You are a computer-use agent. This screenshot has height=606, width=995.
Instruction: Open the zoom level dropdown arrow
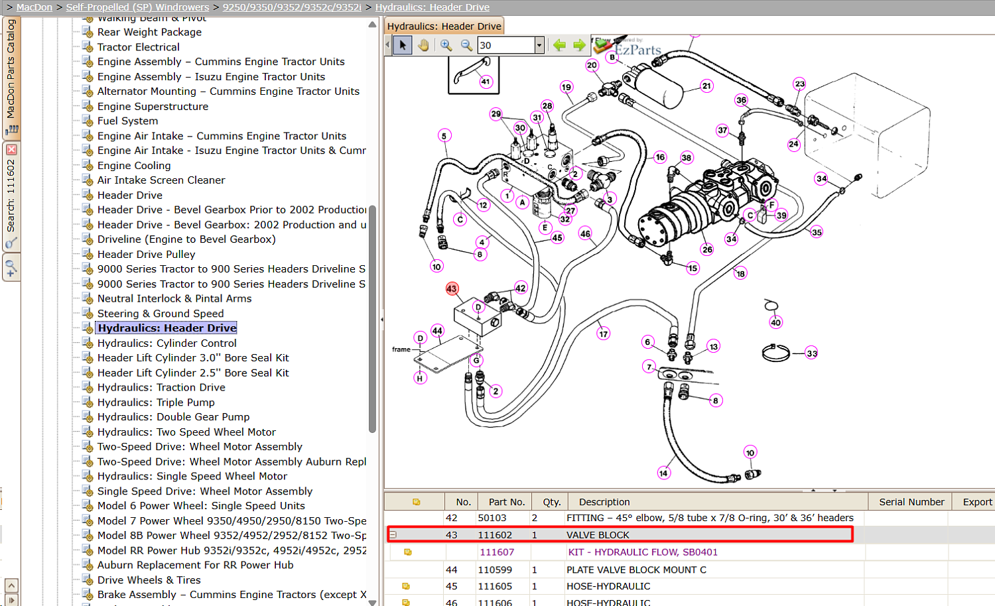539,45
